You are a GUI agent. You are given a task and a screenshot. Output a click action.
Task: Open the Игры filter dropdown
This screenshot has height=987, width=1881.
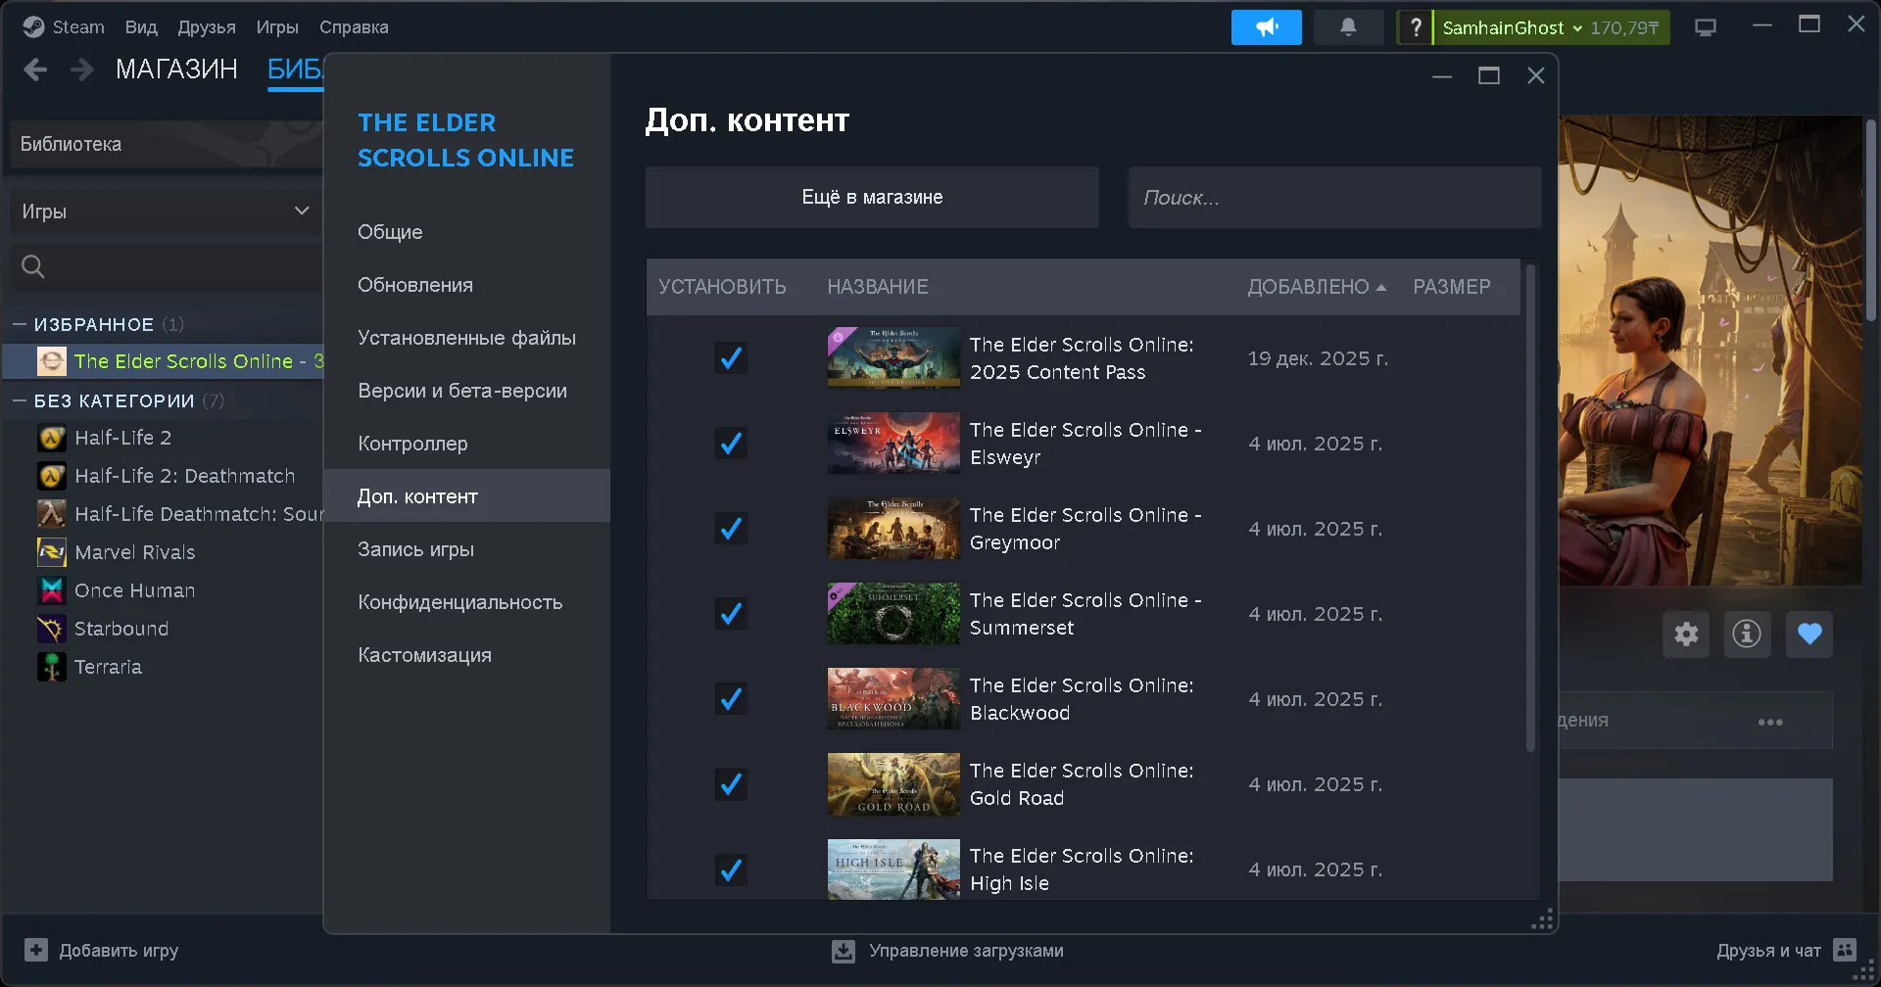166,211
